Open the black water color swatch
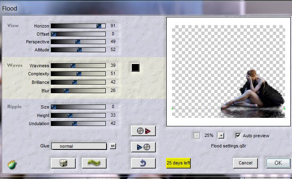This screenshot has width=292, height=179. point(135,68)
